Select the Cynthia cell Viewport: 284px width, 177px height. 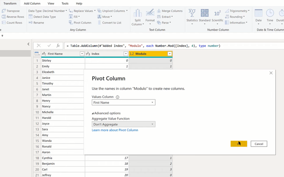pyautogui.click(x=63, y=158)
